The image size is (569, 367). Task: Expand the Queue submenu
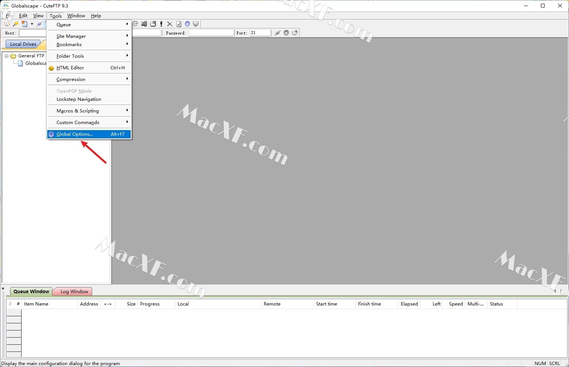click(x=89, y=25)
